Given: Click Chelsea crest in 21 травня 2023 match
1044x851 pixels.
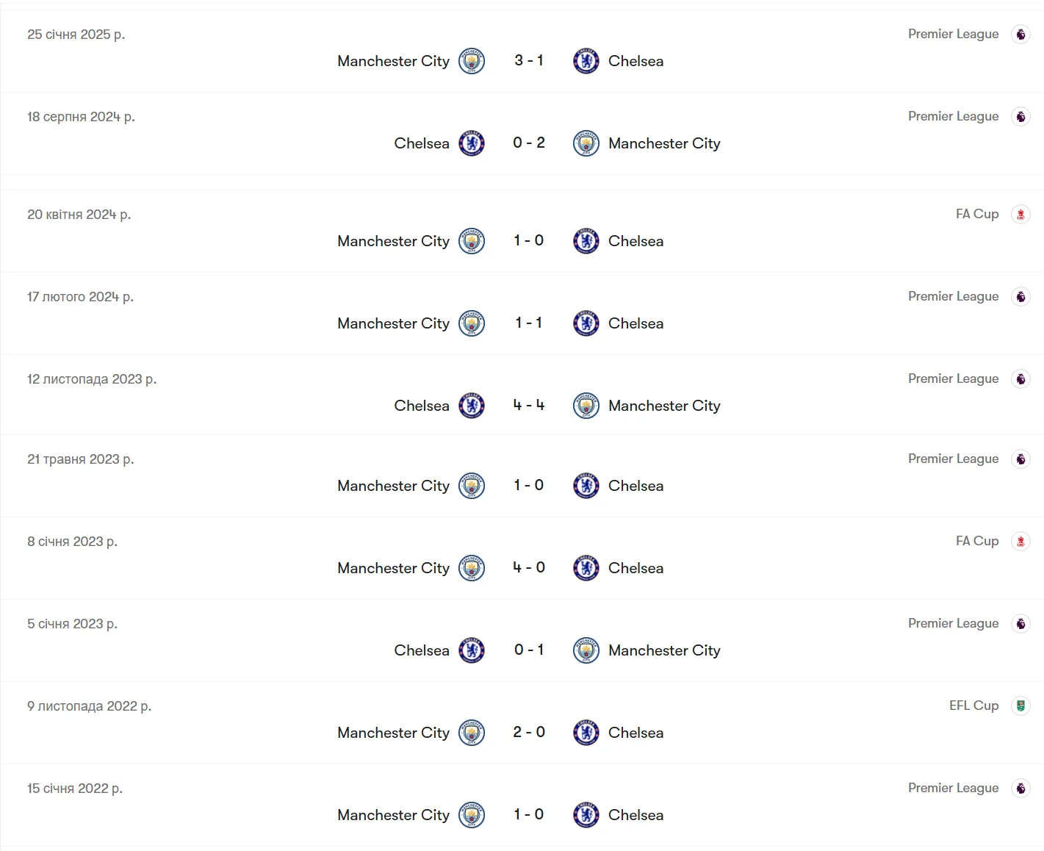Looking at the screenshot, I should 586,486.
